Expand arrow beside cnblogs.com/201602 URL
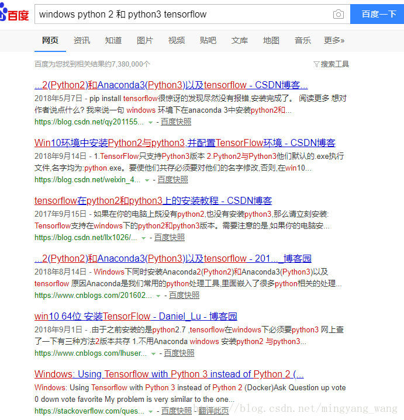 pos(158,296)
